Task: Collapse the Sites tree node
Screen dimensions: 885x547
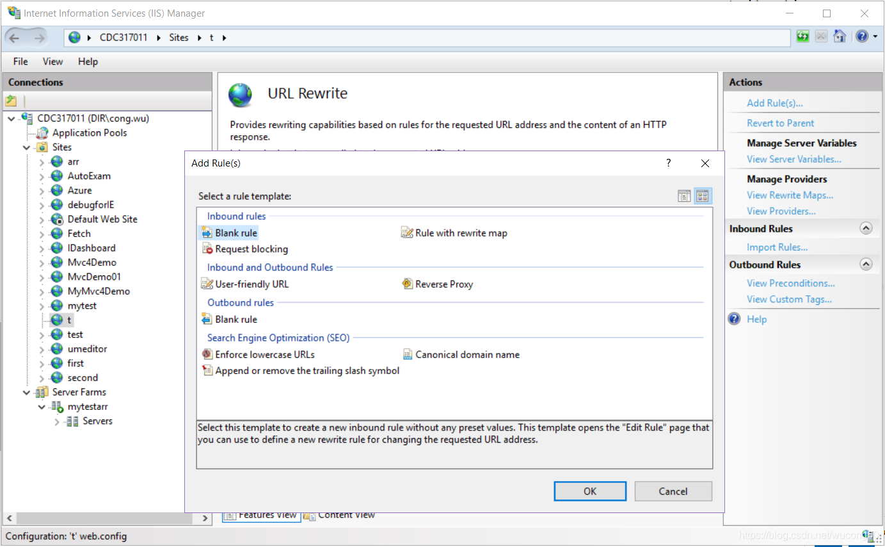Action: click(27, 147)
